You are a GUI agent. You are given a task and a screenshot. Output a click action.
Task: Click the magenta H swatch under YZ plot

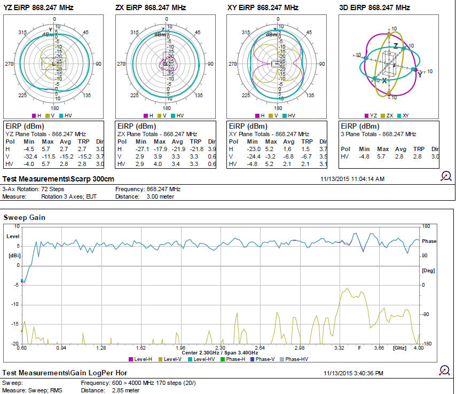34,116
